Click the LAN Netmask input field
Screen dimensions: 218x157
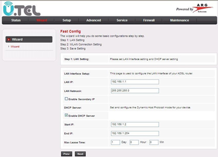tap(135, 91)
